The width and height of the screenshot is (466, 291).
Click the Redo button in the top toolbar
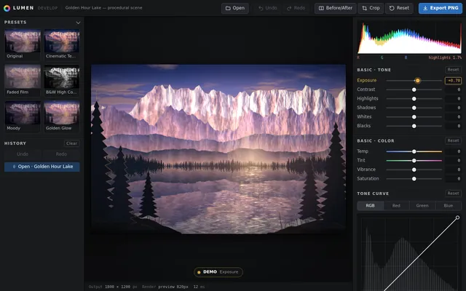[296, 8]
